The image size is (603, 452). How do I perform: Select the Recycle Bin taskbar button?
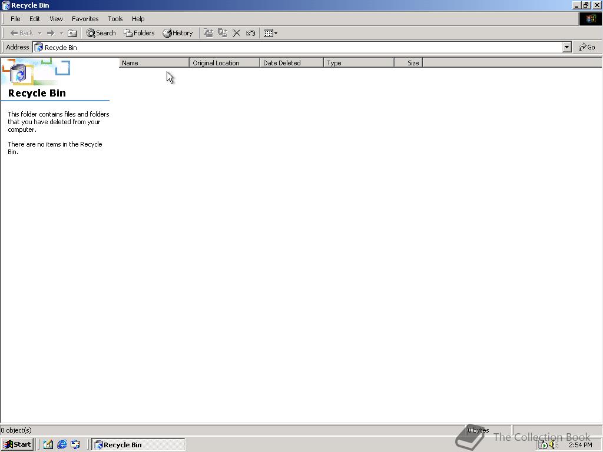(138, 445)
